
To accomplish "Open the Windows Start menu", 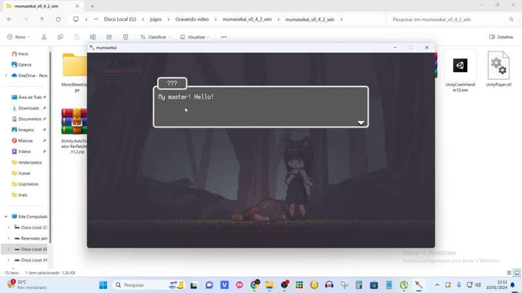I will pyautogui.click(x=103, y=285).
